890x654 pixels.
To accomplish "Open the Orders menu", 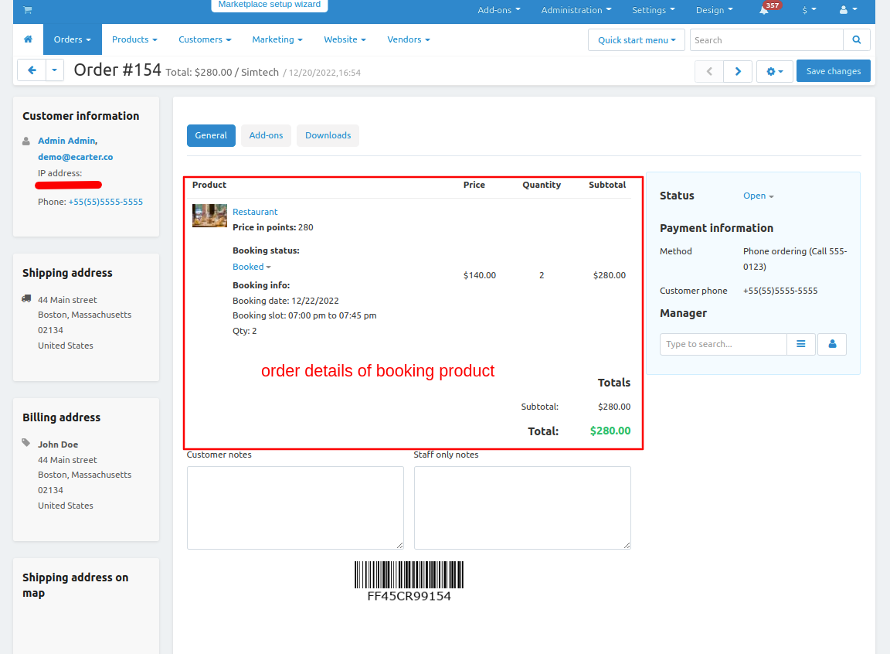I will 72,39.
